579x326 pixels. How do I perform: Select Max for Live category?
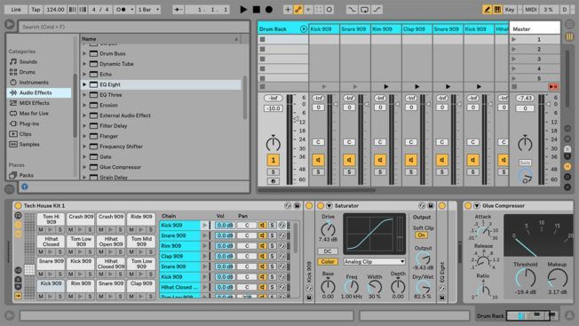[34, 114]
